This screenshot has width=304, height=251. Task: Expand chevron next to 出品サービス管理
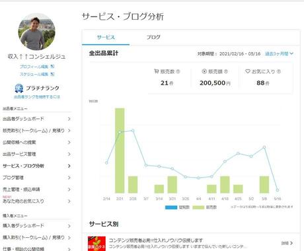coord(69,154)
